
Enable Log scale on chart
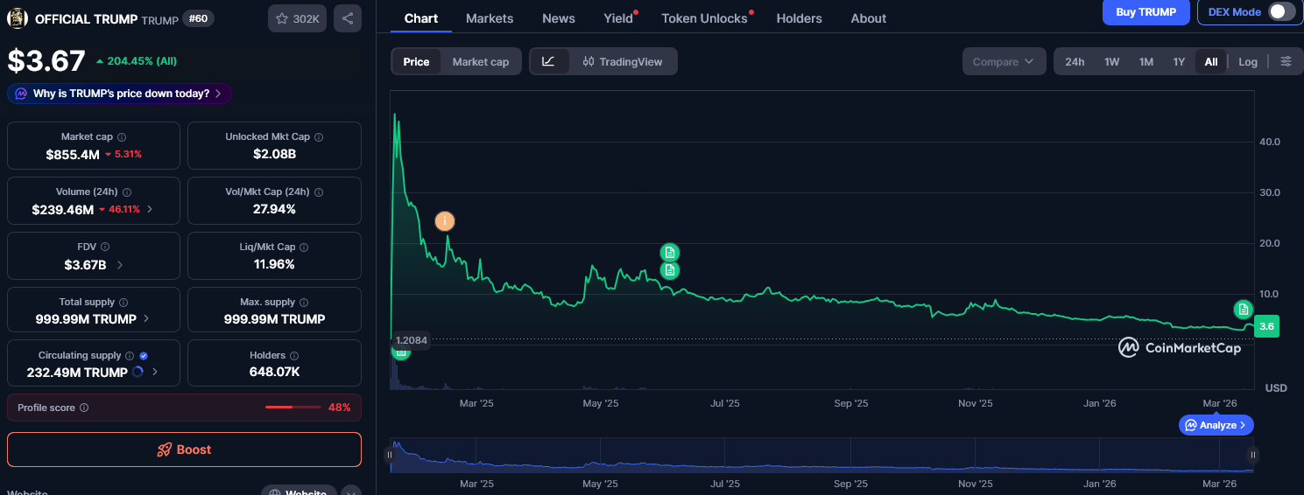pyautogui.click(x=1248, y=61)
